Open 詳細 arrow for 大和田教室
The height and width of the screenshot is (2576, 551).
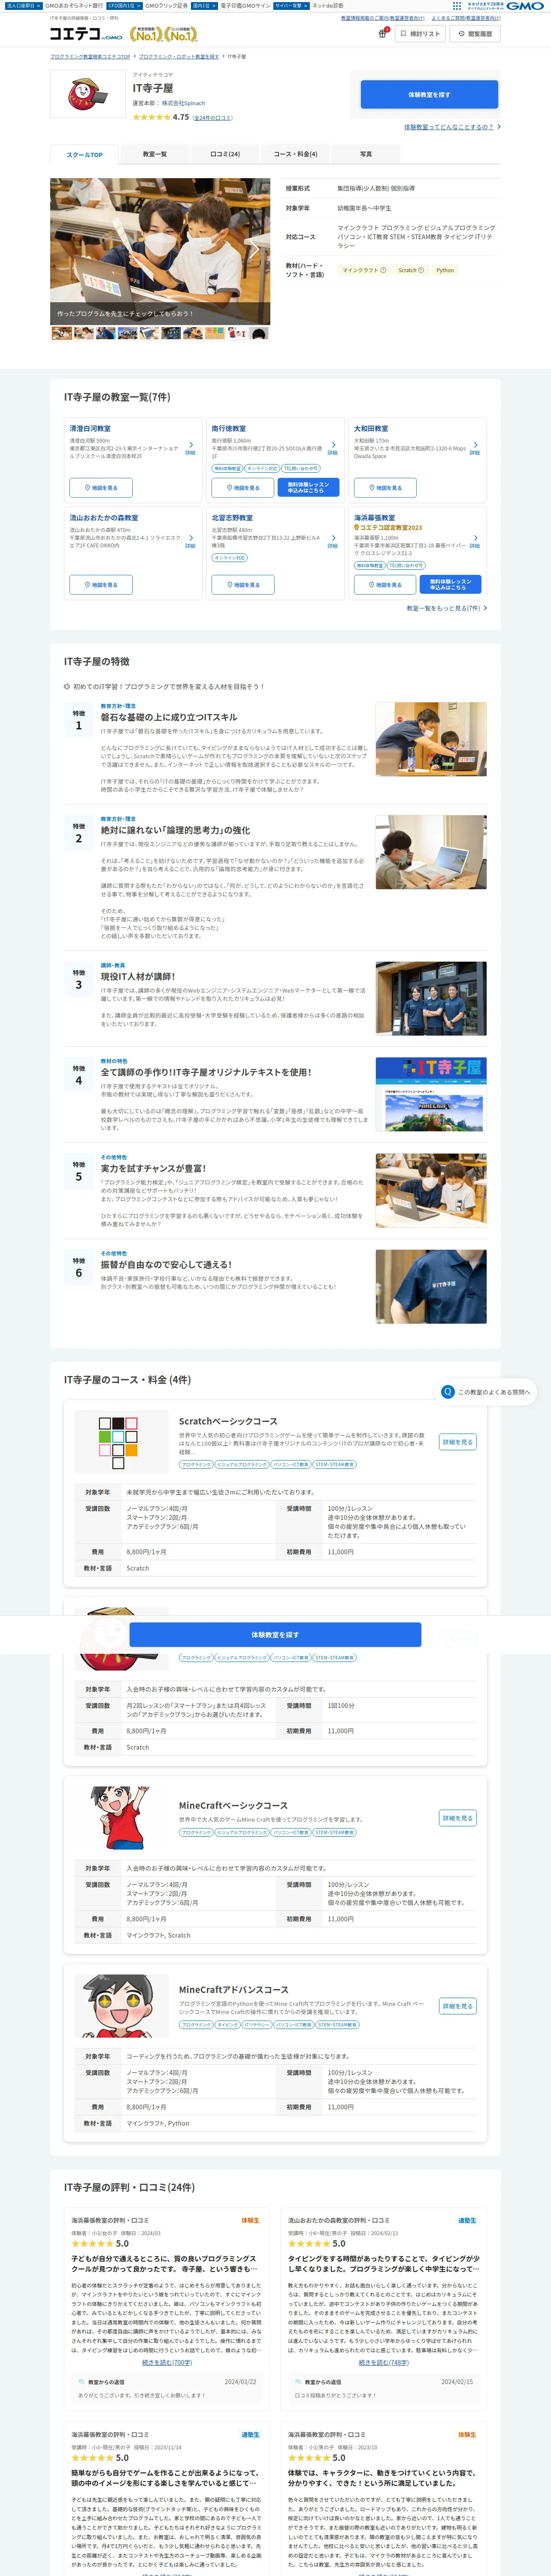[x=474, y=448]
